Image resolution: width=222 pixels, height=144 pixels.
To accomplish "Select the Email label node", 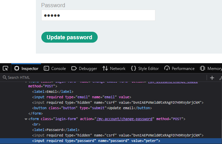I will click(x=53, y=91).
